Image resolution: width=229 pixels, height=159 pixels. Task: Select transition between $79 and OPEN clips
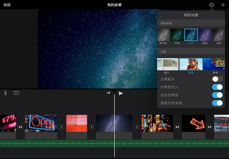(x=20, y=127)
